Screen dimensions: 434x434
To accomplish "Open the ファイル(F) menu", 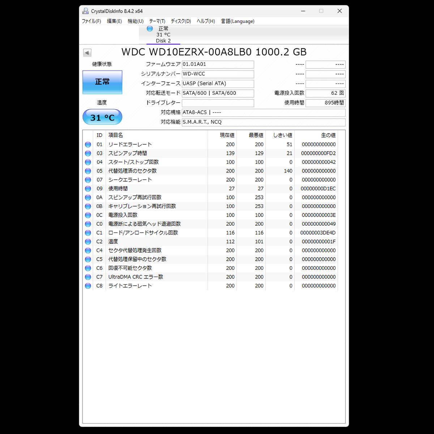I will coord(91,21).
